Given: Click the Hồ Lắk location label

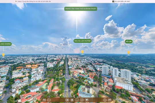Looking at the screenshot, I should point(129,41).
